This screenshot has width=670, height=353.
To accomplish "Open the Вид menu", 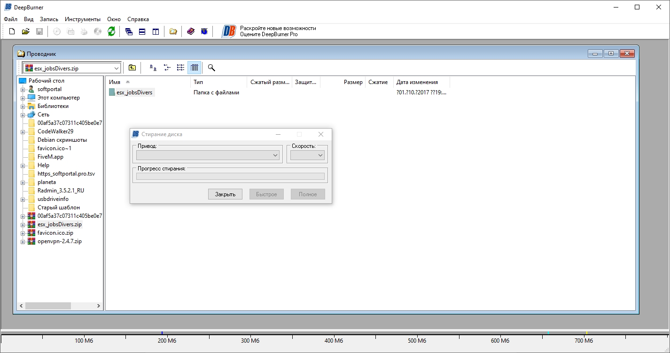I will pos(29,19).
